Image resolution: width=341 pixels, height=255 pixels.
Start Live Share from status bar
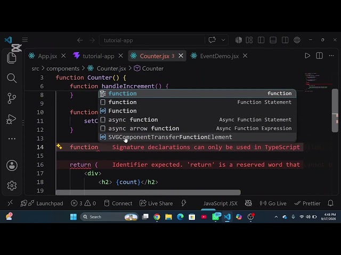coord(156,203)
